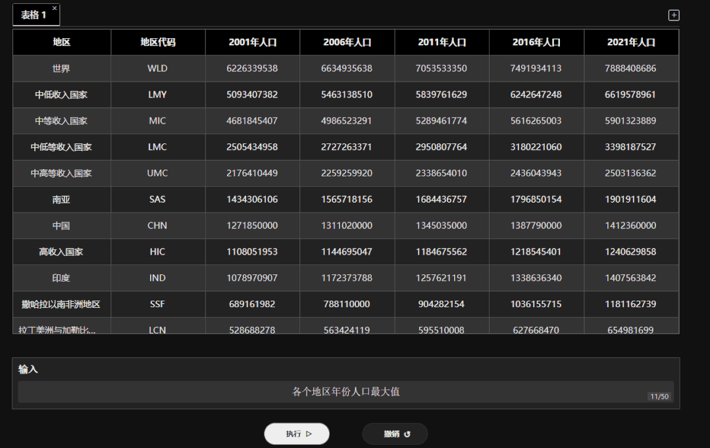Click the IND code cell
This screenshot has width=710, height=448.
(x=157, y=278)
